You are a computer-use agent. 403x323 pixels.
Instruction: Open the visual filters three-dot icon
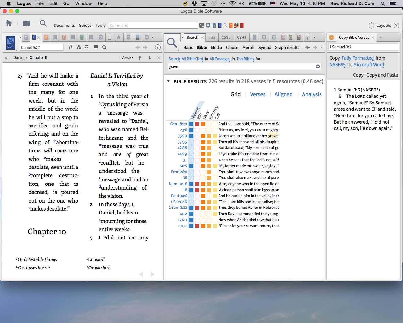tap(78, 47)
